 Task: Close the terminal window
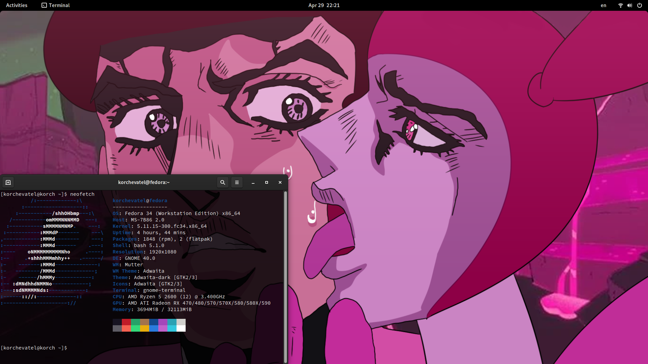(280, 182)
